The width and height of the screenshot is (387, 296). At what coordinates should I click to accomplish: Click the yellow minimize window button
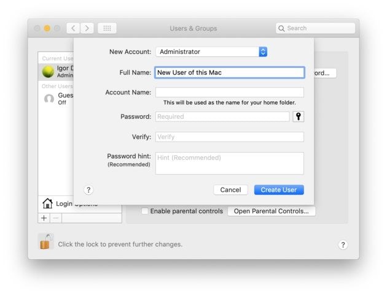pos(47,28)
